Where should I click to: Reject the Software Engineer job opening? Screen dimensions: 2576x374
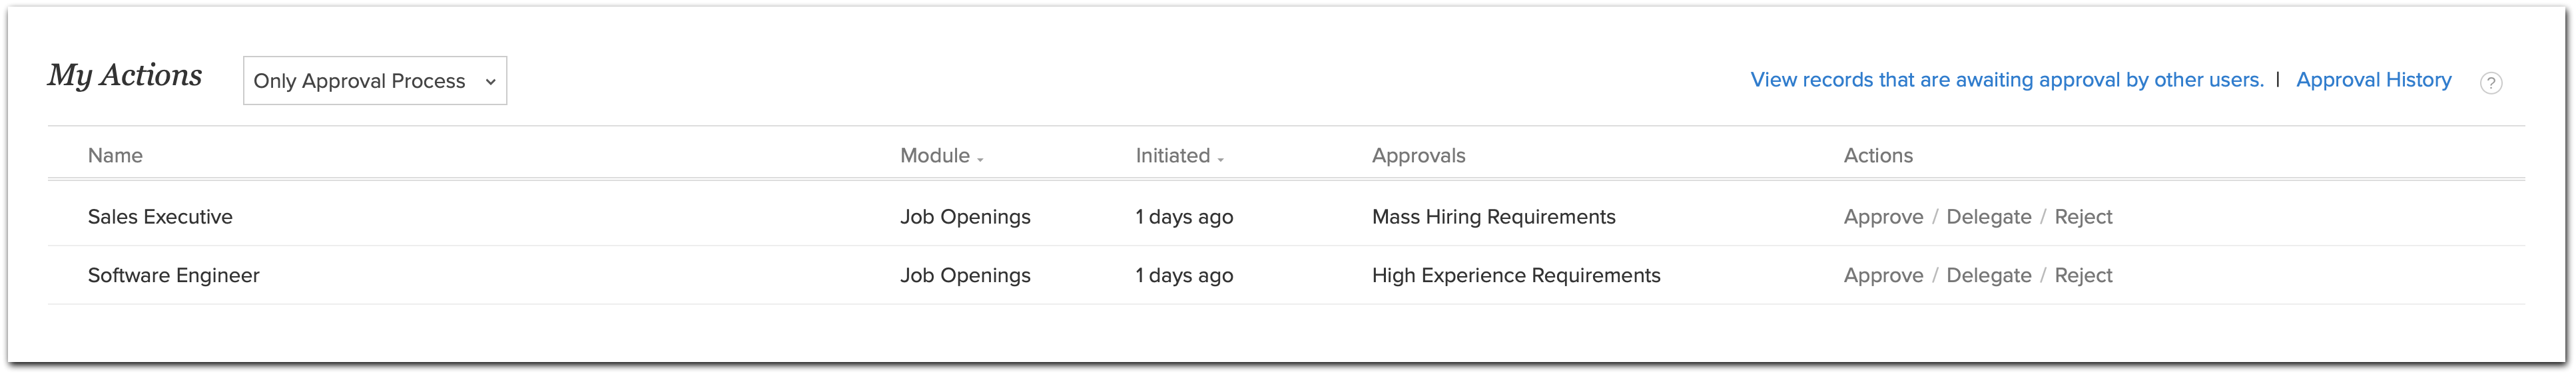(x=2083, y=275)
